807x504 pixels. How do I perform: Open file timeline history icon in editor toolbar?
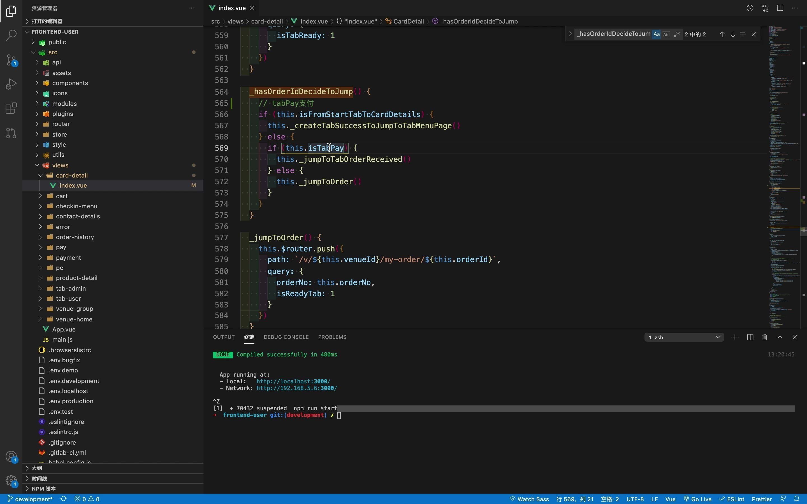[x=750, y=8]
